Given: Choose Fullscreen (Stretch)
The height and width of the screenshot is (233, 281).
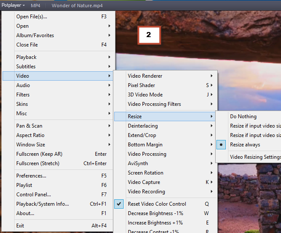Looking at the screenshot, I should (58, 163).
